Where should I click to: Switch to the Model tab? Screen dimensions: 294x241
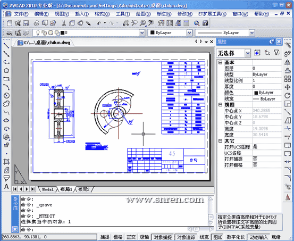(x=48, y=189)
